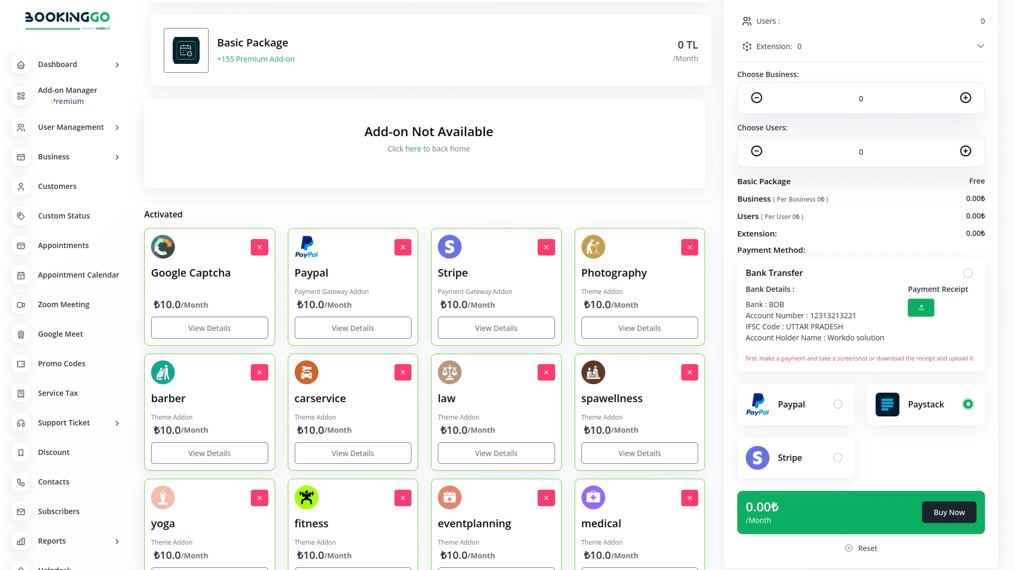Increase Choose Business count with plus stepper

click(965, 98)
